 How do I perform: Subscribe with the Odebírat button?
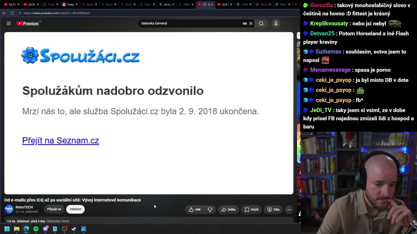click(x=76, y=209)
